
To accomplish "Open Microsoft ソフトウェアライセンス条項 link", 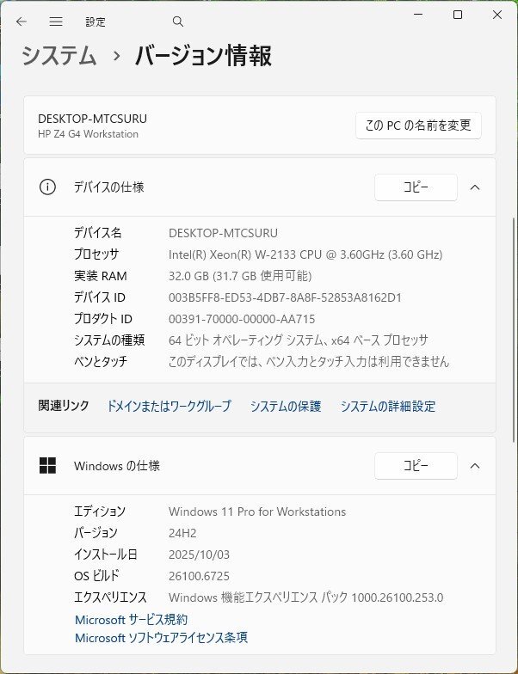I will click(162, 638).
